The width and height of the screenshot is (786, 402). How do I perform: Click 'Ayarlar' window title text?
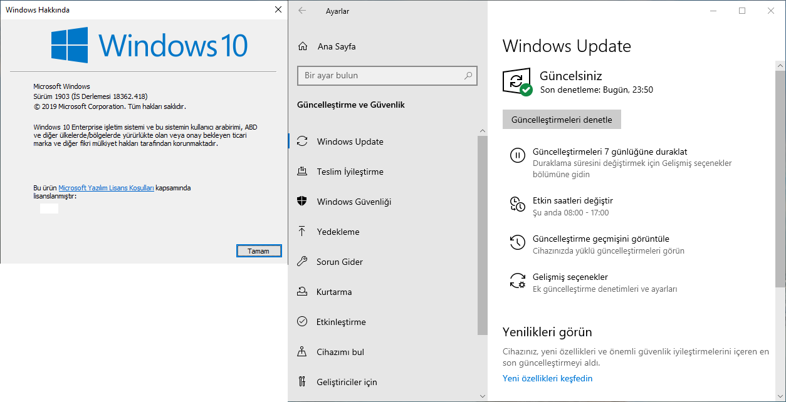point(338,11)
